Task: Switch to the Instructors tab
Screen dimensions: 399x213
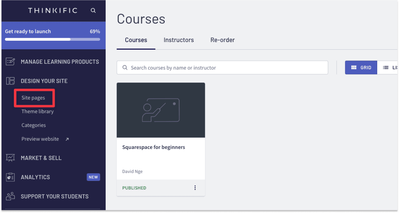Action: 179,40
